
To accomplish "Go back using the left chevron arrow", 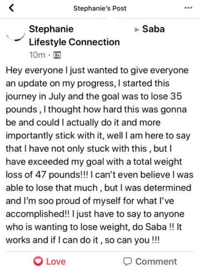I will point(11,8).
